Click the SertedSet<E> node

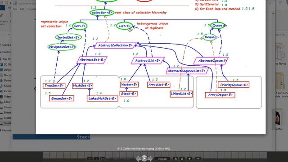(68, 37)
